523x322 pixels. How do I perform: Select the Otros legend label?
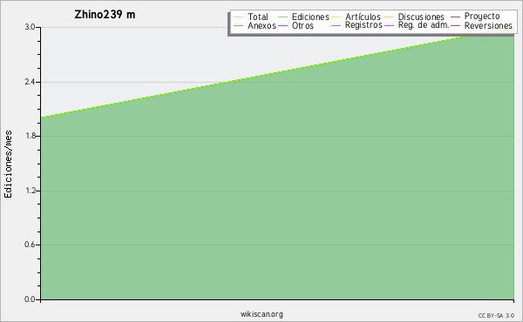pyautogui.click(x=302, y=25)
